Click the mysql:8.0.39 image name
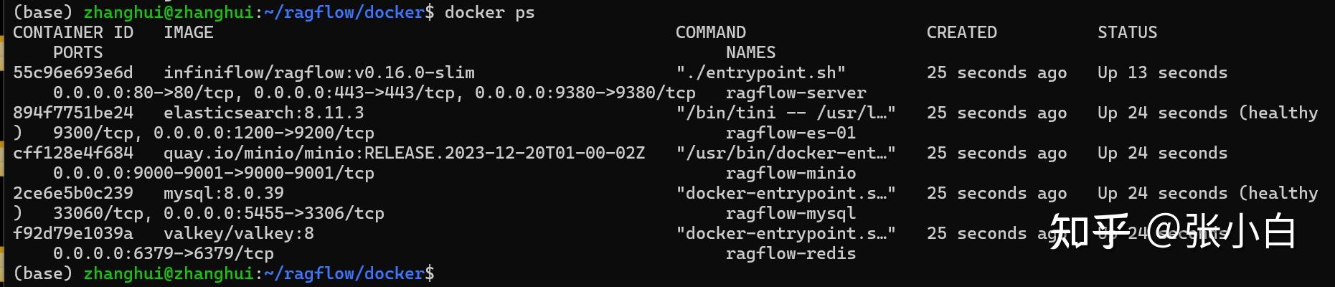This screenshot has width=1335, height=287. coord(223,193)
